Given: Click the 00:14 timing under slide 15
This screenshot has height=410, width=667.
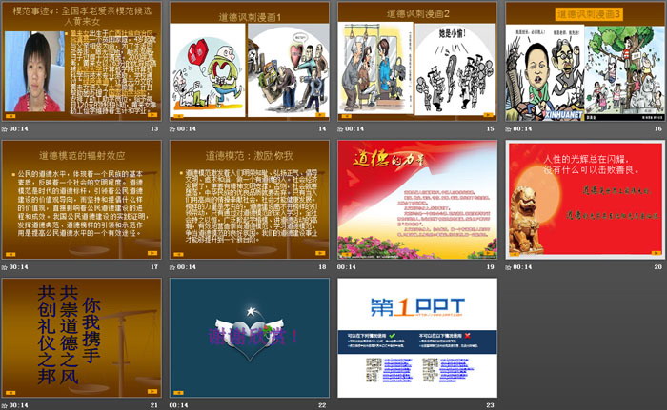Looking at the screenshot, I should pos(354,128).
